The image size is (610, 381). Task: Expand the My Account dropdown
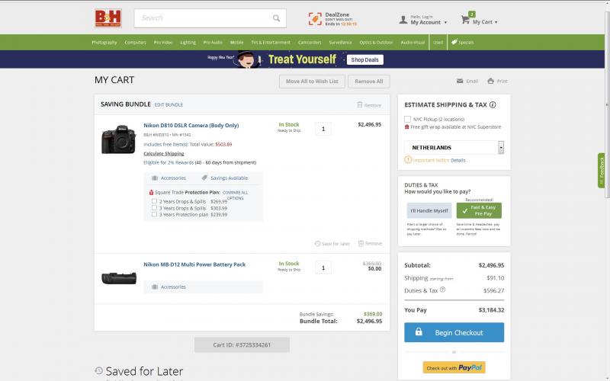click(445, 23)
